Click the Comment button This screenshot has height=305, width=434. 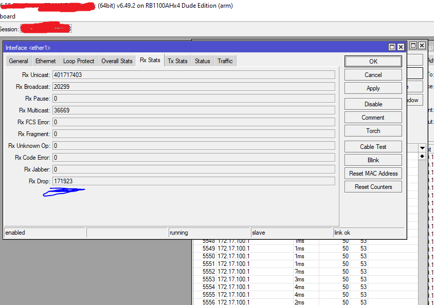373,118
